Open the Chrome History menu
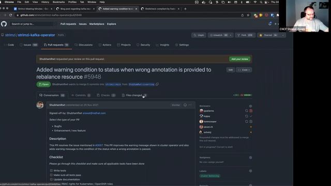The width and height of the screenshot is (331, 186). [45, 2]
